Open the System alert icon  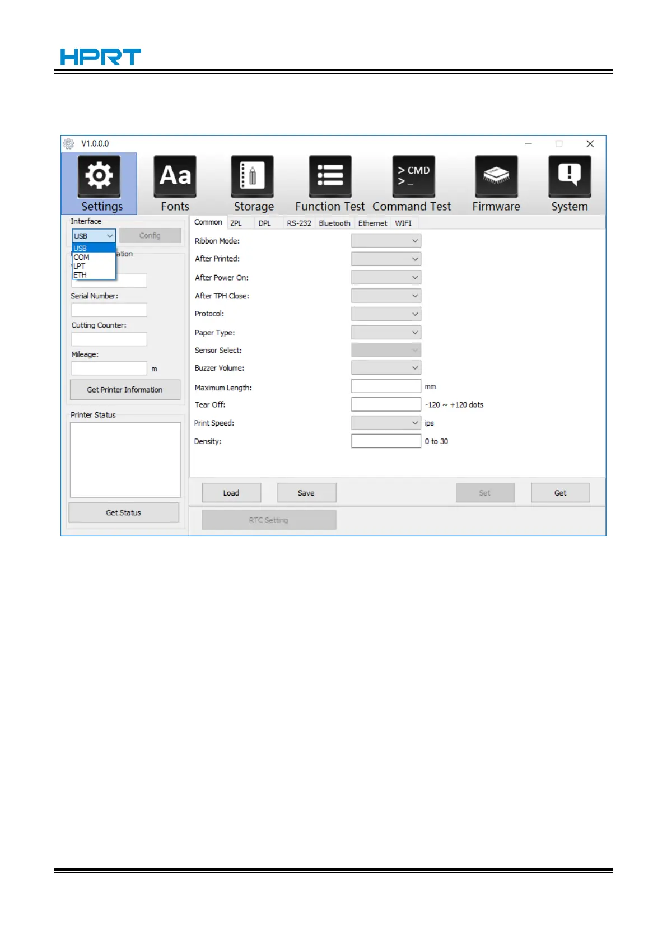570,176
